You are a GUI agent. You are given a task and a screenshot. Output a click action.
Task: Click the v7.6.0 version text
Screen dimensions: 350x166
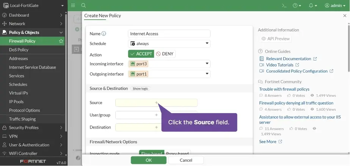pos(61,163)
